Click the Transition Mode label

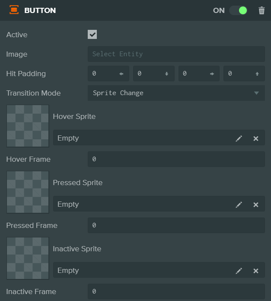coord(33,93)
